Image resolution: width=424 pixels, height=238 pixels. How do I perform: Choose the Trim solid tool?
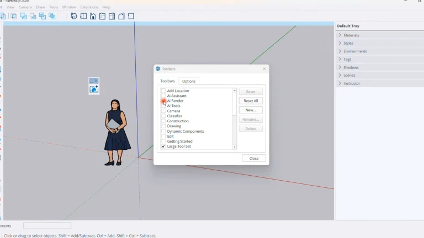[x=43, y=16]
